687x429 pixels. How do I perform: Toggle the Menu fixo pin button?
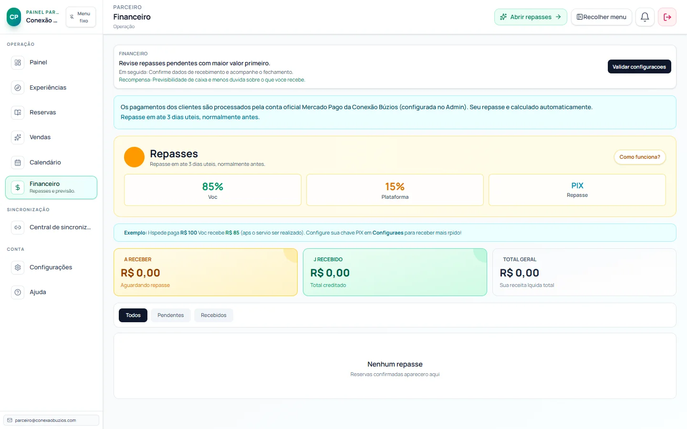pos(81,17)
